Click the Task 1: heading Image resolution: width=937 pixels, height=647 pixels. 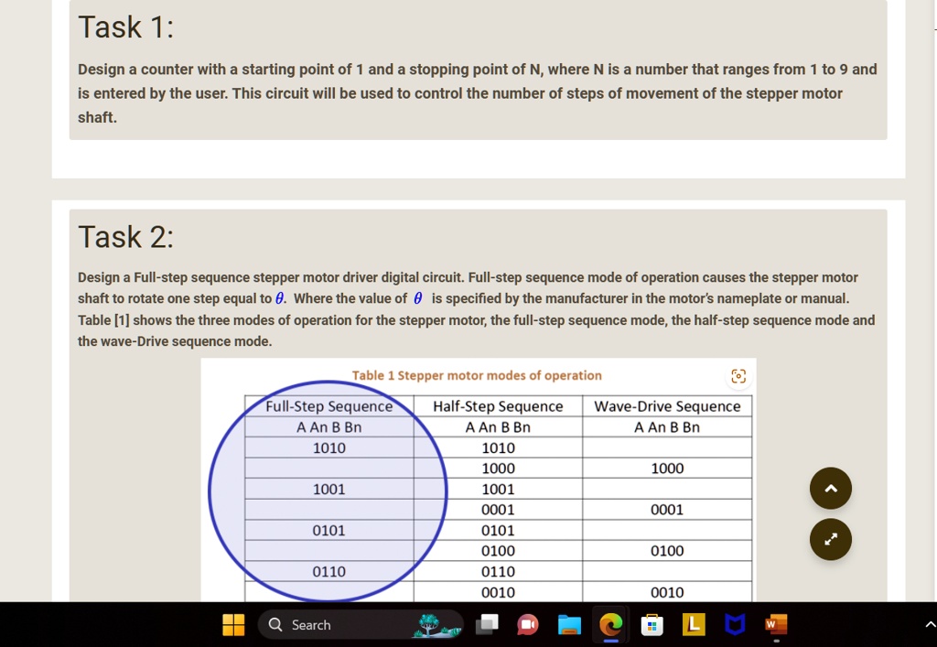pos(126,27)
